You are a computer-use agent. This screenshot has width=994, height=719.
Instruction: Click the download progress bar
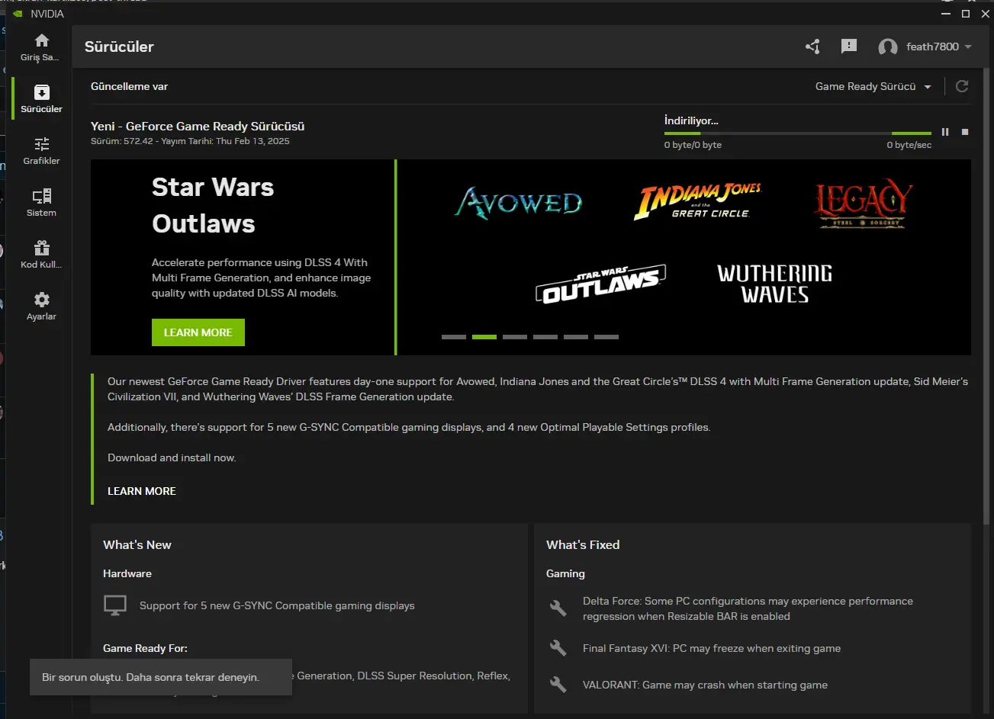tap(798, 133)
